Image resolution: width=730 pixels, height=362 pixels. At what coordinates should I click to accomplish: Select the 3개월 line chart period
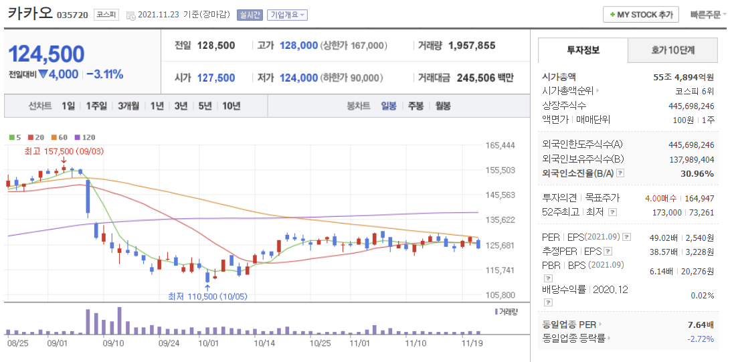(x=128, y=106)
